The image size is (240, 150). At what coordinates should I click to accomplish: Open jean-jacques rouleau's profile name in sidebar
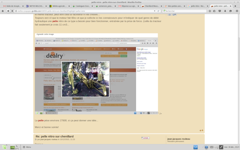(178, 139)
